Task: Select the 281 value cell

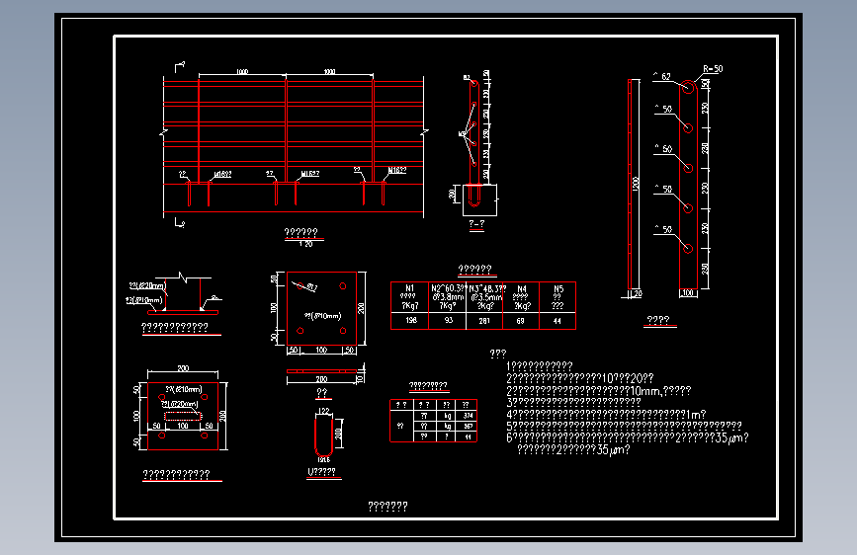Action: coord(484,321)
